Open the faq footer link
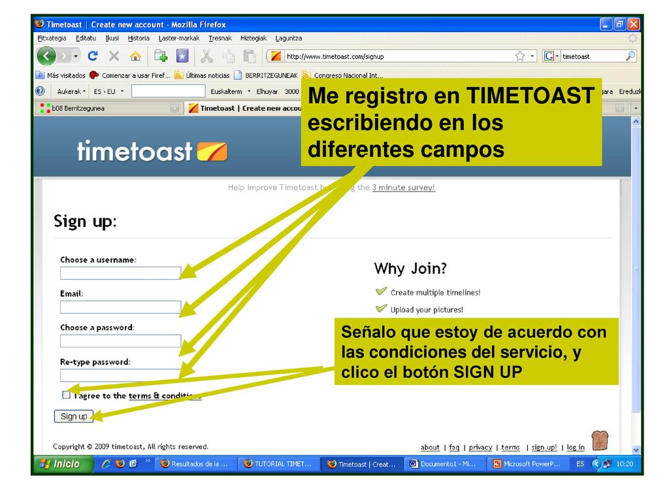The height and width of the screenshot is (502, 669). 455,447
